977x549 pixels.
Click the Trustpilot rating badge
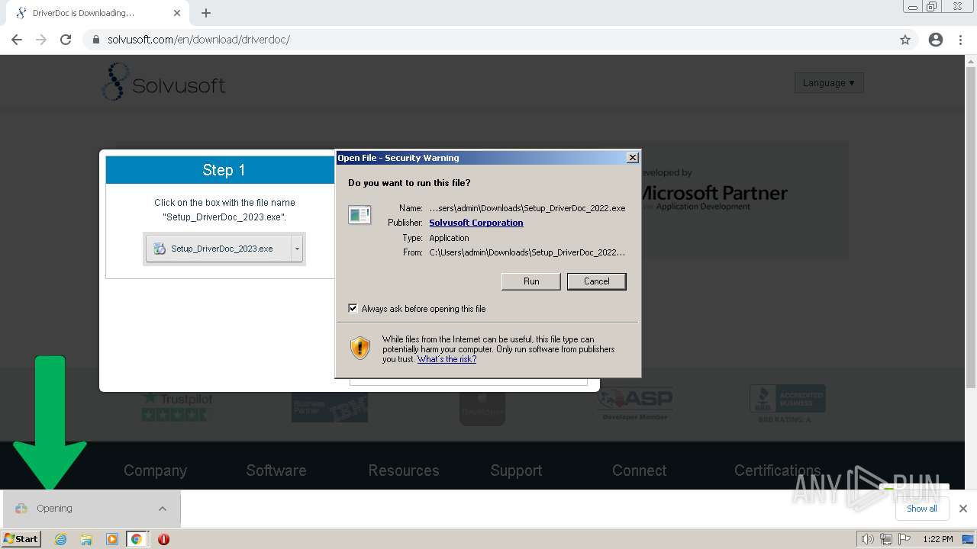pos(177,406)
